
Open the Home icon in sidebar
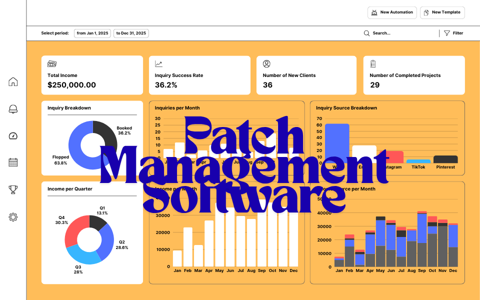tap(13, 81)
